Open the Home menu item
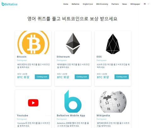The width and height of the screenshot is (151, 128). 66,4
